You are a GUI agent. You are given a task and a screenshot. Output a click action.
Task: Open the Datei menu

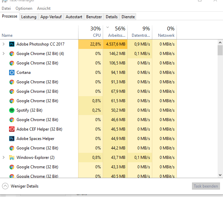6,8
